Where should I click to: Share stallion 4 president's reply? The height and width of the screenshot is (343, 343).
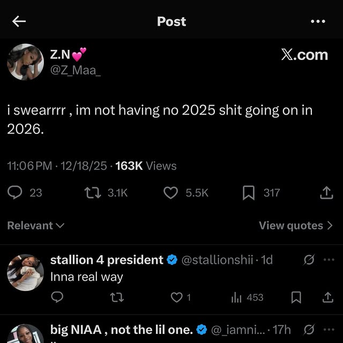327,297
